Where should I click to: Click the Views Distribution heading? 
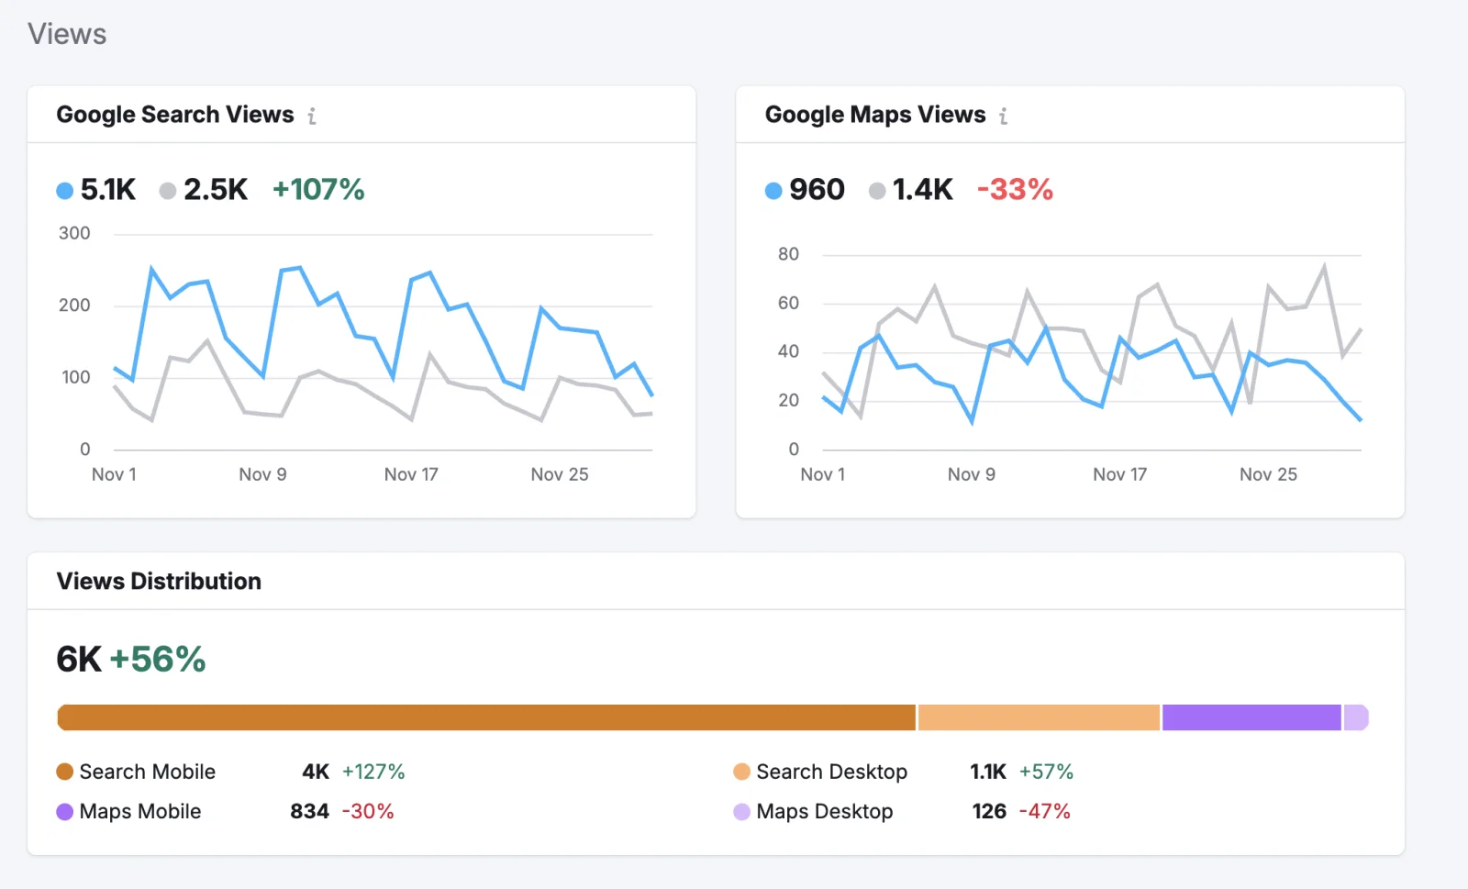159,582
